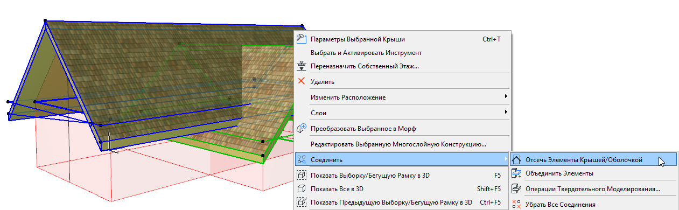Click the Shift+F5 shortcut label

coord(489,189)
